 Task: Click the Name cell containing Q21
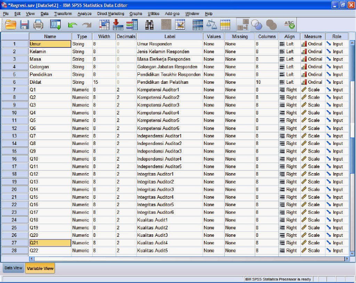click(x=50, y=243)
